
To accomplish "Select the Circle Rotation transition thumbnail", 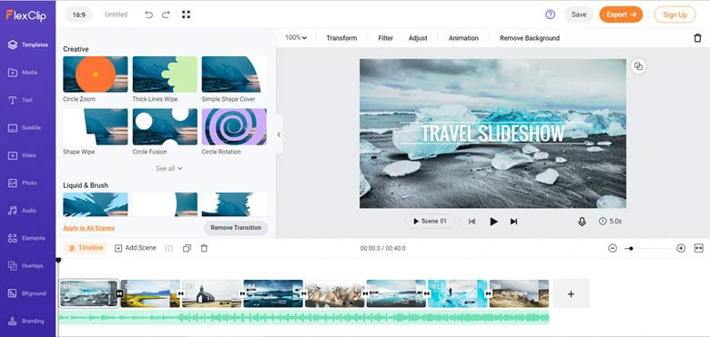I will (234, 126).
